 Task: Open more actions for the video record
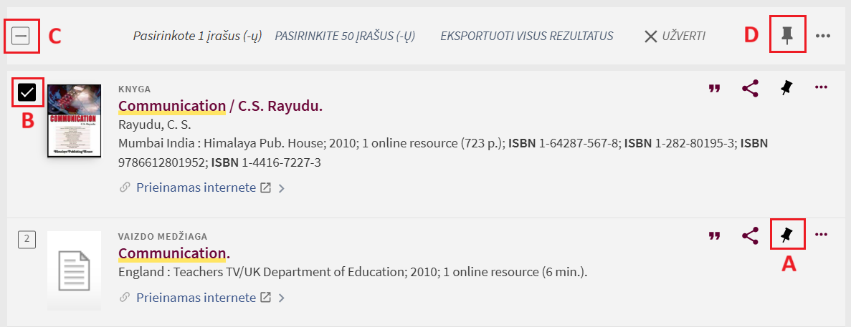pos(822,234)
